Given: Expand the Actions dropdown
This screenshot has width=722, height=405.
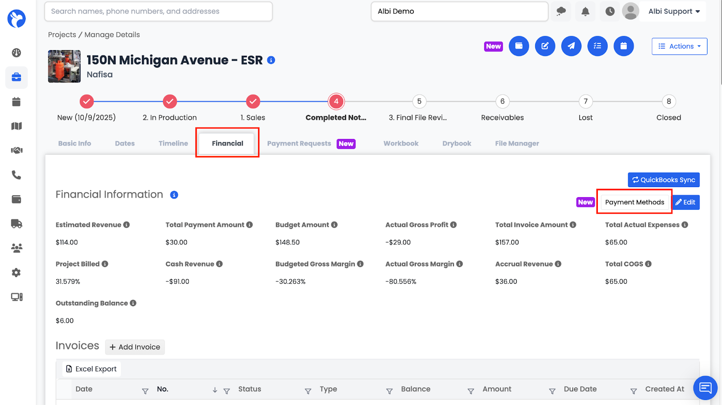Looking at the screenshot, I should tap(679, 46).
